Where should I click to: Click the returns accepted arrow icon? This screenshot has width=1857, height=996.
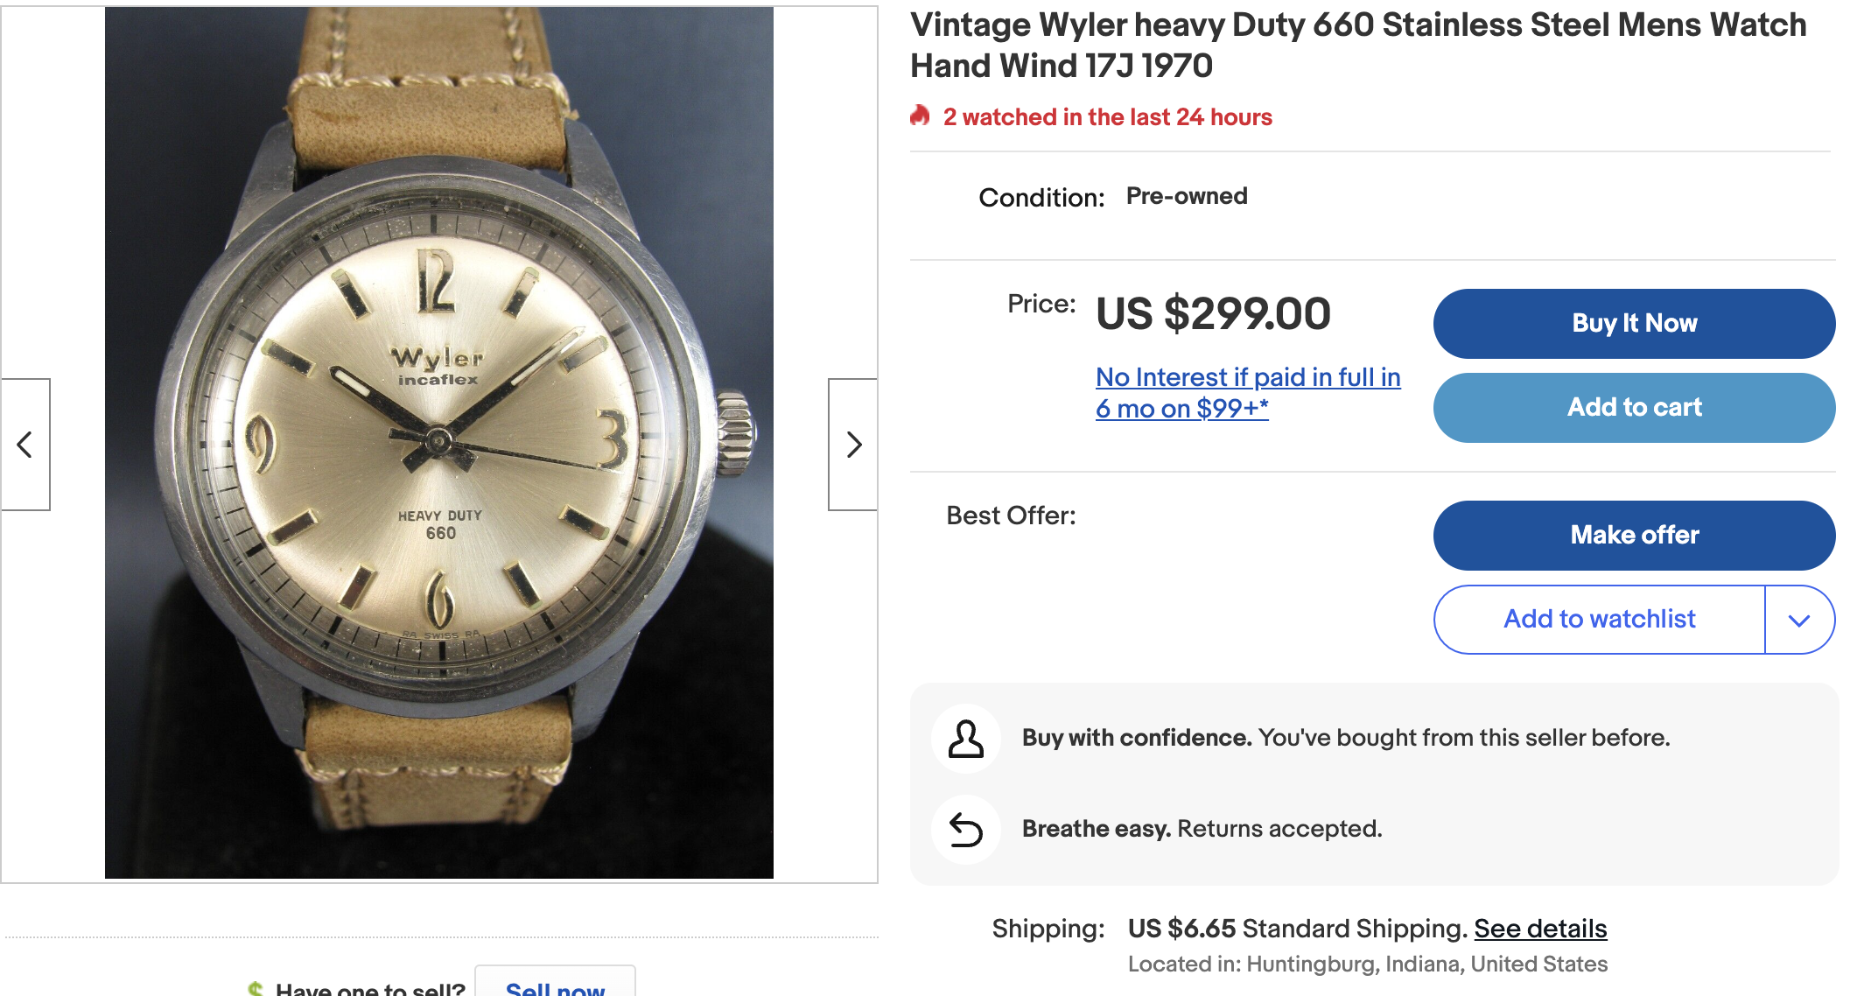pos(966,830)
